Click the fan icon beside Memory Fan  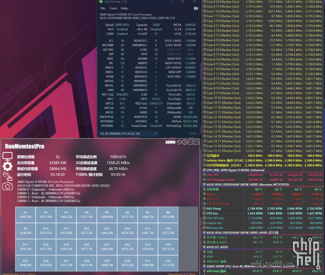(x=204, y=228)
